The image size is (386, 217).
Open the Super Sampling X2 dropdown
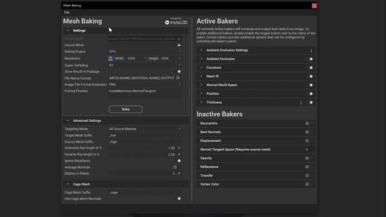click(145, 65)
